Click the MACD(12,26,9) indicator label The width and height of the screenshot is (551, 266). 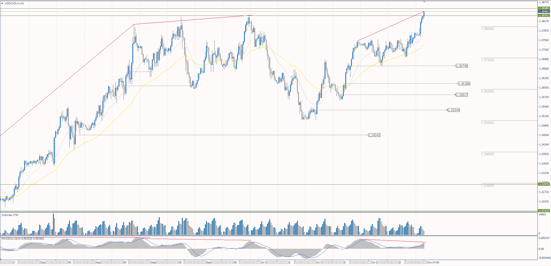pos(23,239)
